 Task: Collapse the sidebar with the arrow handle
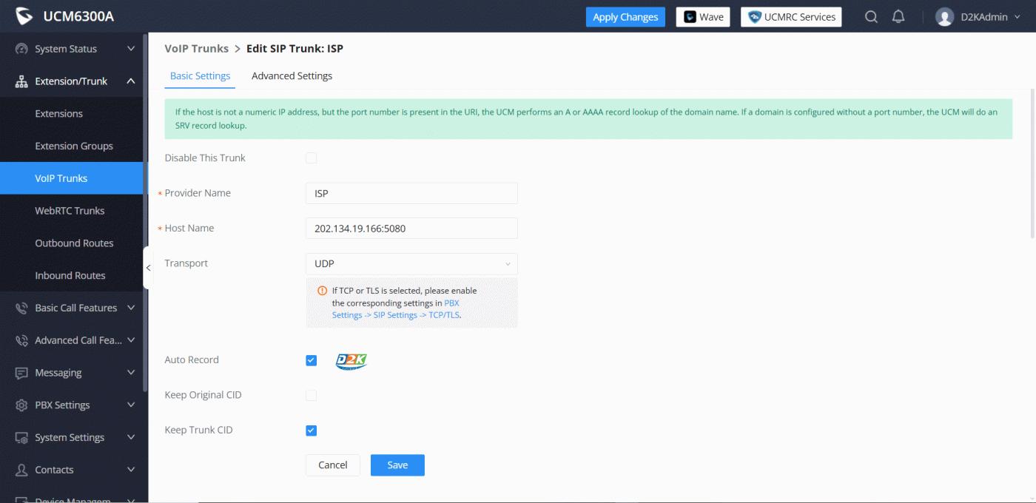[147, 268]
